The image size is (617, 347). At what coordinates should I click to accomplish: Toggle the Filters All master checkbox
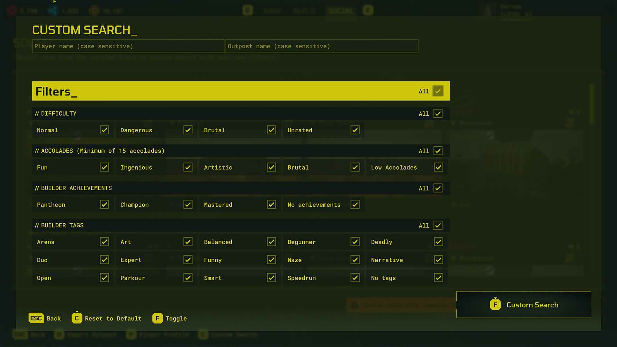438,91
